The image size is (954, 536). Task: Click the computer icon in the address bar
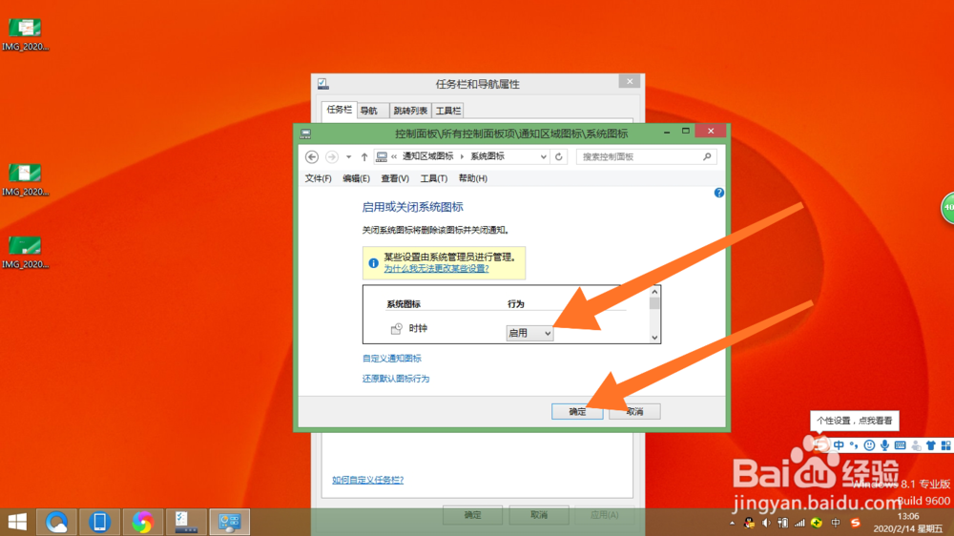[x=382, y=157]
